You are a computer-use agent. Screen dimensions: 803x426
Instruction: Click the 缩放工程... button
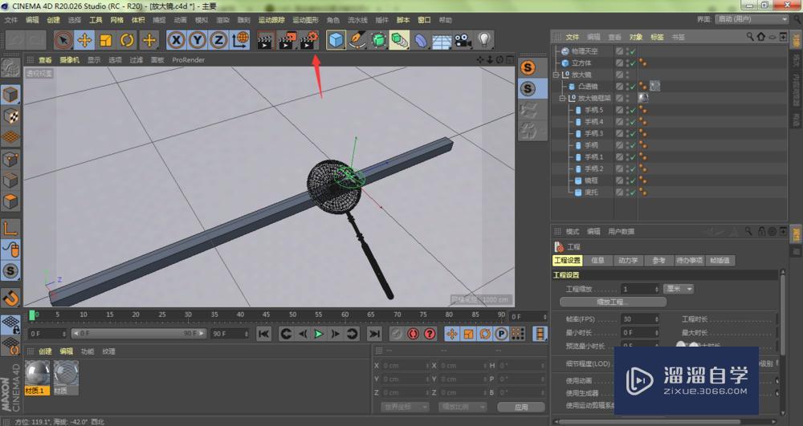click(613, 302)
